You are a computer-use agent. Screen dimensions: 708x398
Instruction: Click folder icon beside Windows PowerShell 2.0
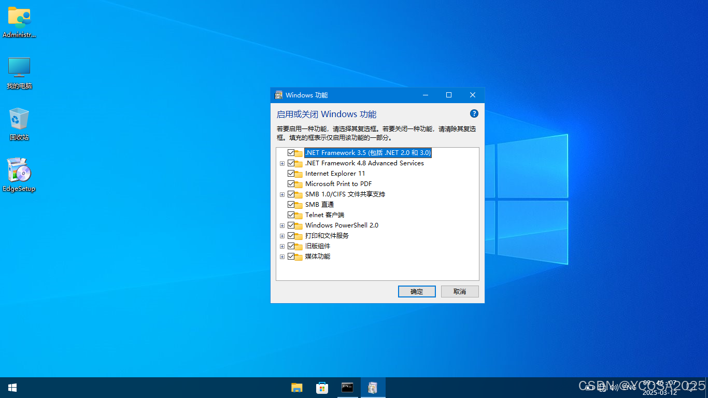tap(299, 225)
